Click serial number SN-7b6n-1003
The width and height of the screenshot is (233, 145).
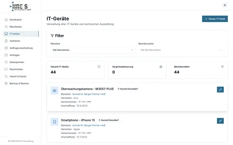point(85,133)
